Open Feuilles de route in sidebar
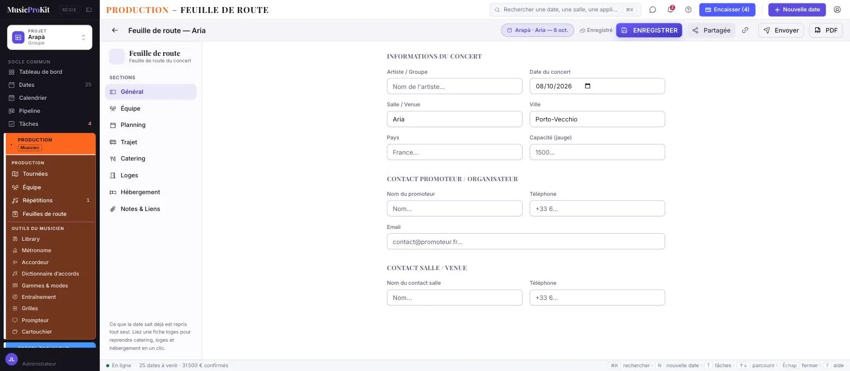This screenshot has width=850, height=371. click(x=50, y=214)
